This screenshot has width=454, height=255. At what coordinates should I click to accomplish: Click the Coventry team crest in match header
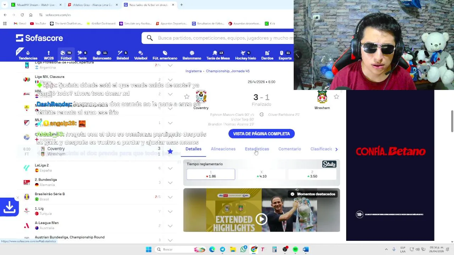coord(201,97)
